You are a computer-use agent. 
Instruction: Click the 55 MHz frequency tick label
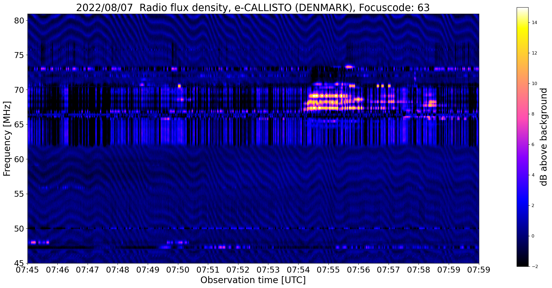coord(19,194)
